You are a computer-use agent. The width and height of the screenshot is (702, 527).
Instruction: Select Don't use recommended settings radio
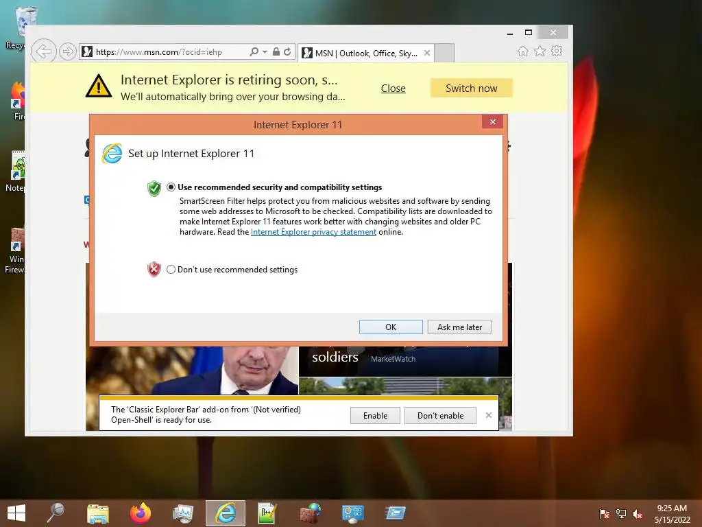(x=171, y=269)
